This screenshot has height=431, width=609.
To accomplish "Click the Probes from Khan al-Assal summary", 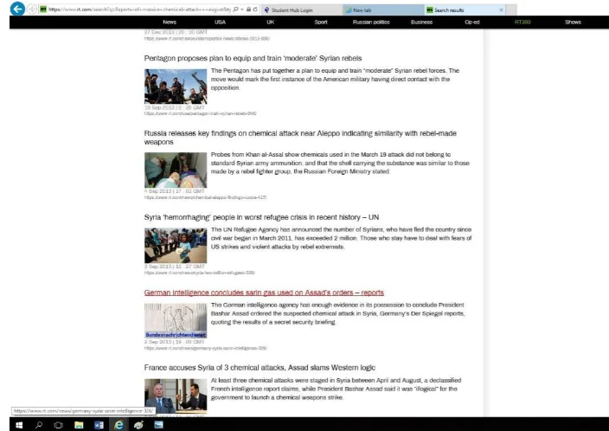I will click(x=340, y=163).
